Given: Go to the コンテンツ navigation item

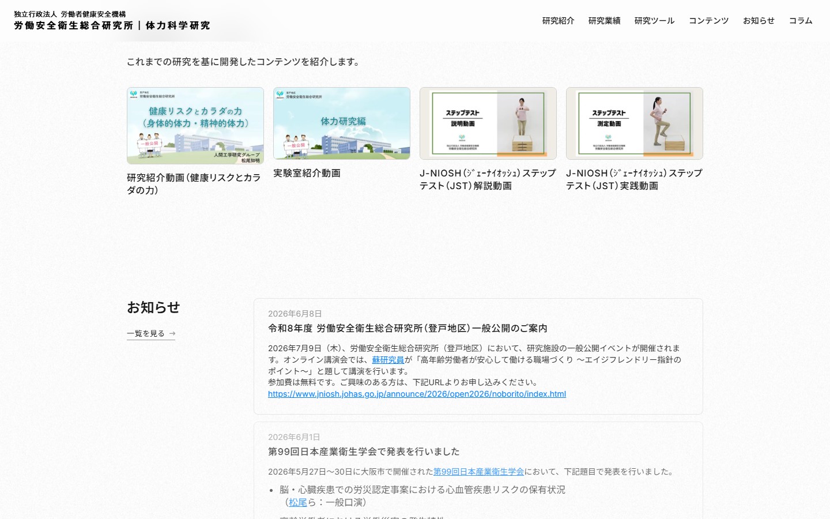Looking at the screenshot, I should [708, 21].
